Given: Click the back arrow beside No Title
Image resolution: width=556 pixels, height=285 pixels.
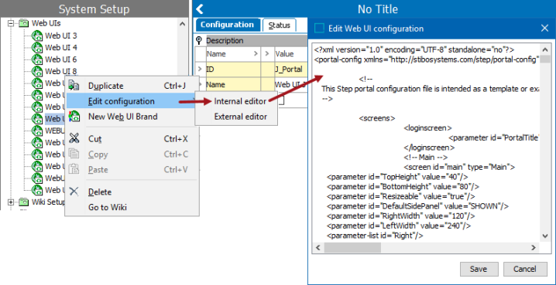Looking at the screenshot, I should coord(200,8).
